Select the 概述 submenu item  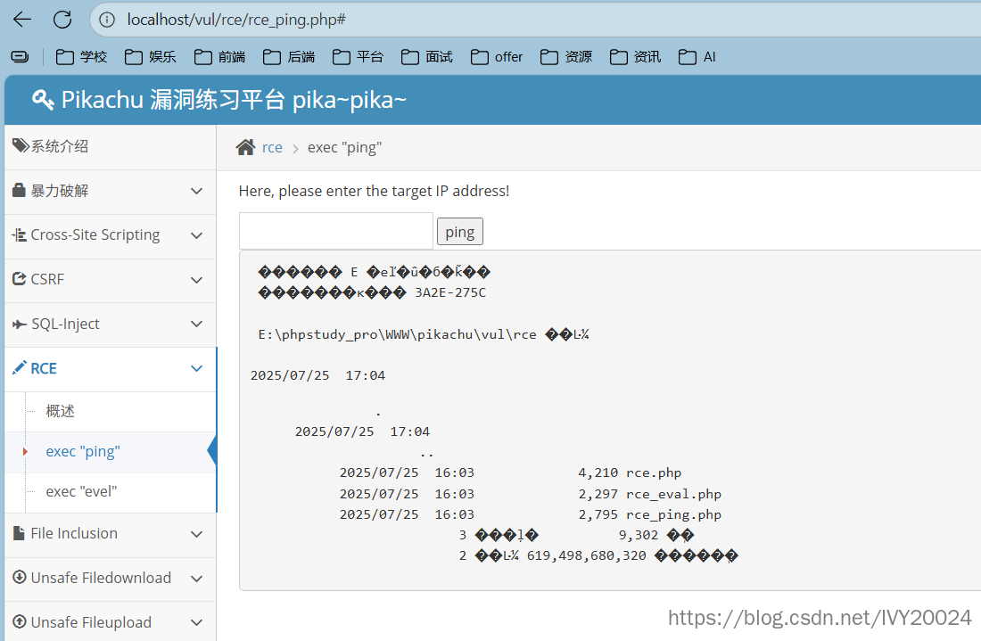tap(60, 411)
